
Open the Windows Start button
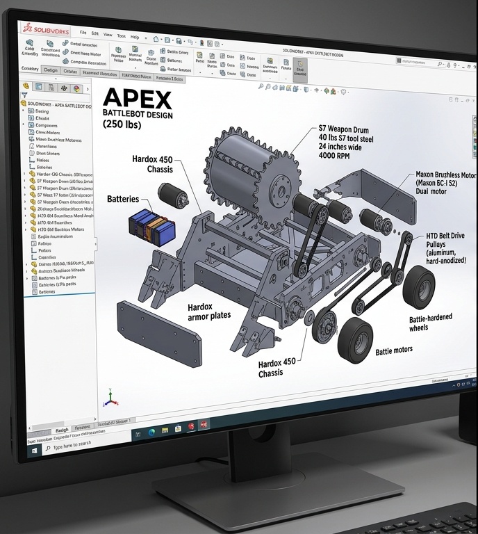tap(34, 451)
